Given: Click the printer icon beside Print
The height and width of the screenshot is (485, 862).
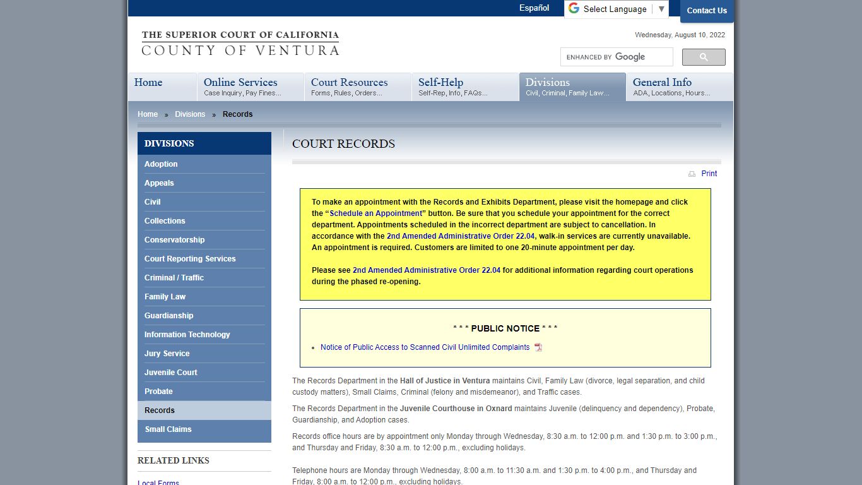Looking at the screenshot, I should pyautogui.click(x=692, y=174).
